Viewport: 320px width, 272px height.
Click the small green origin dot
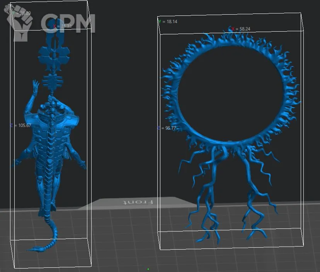coord(148,269)
